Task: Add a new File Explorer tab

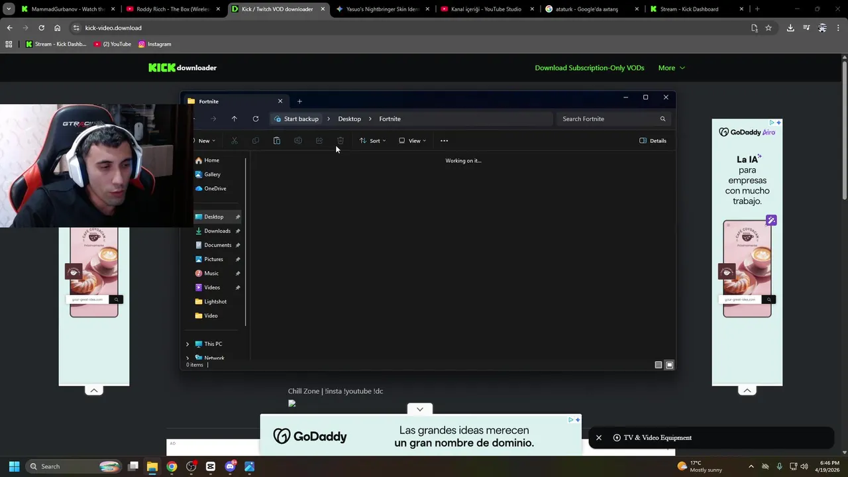Action: 299,101
